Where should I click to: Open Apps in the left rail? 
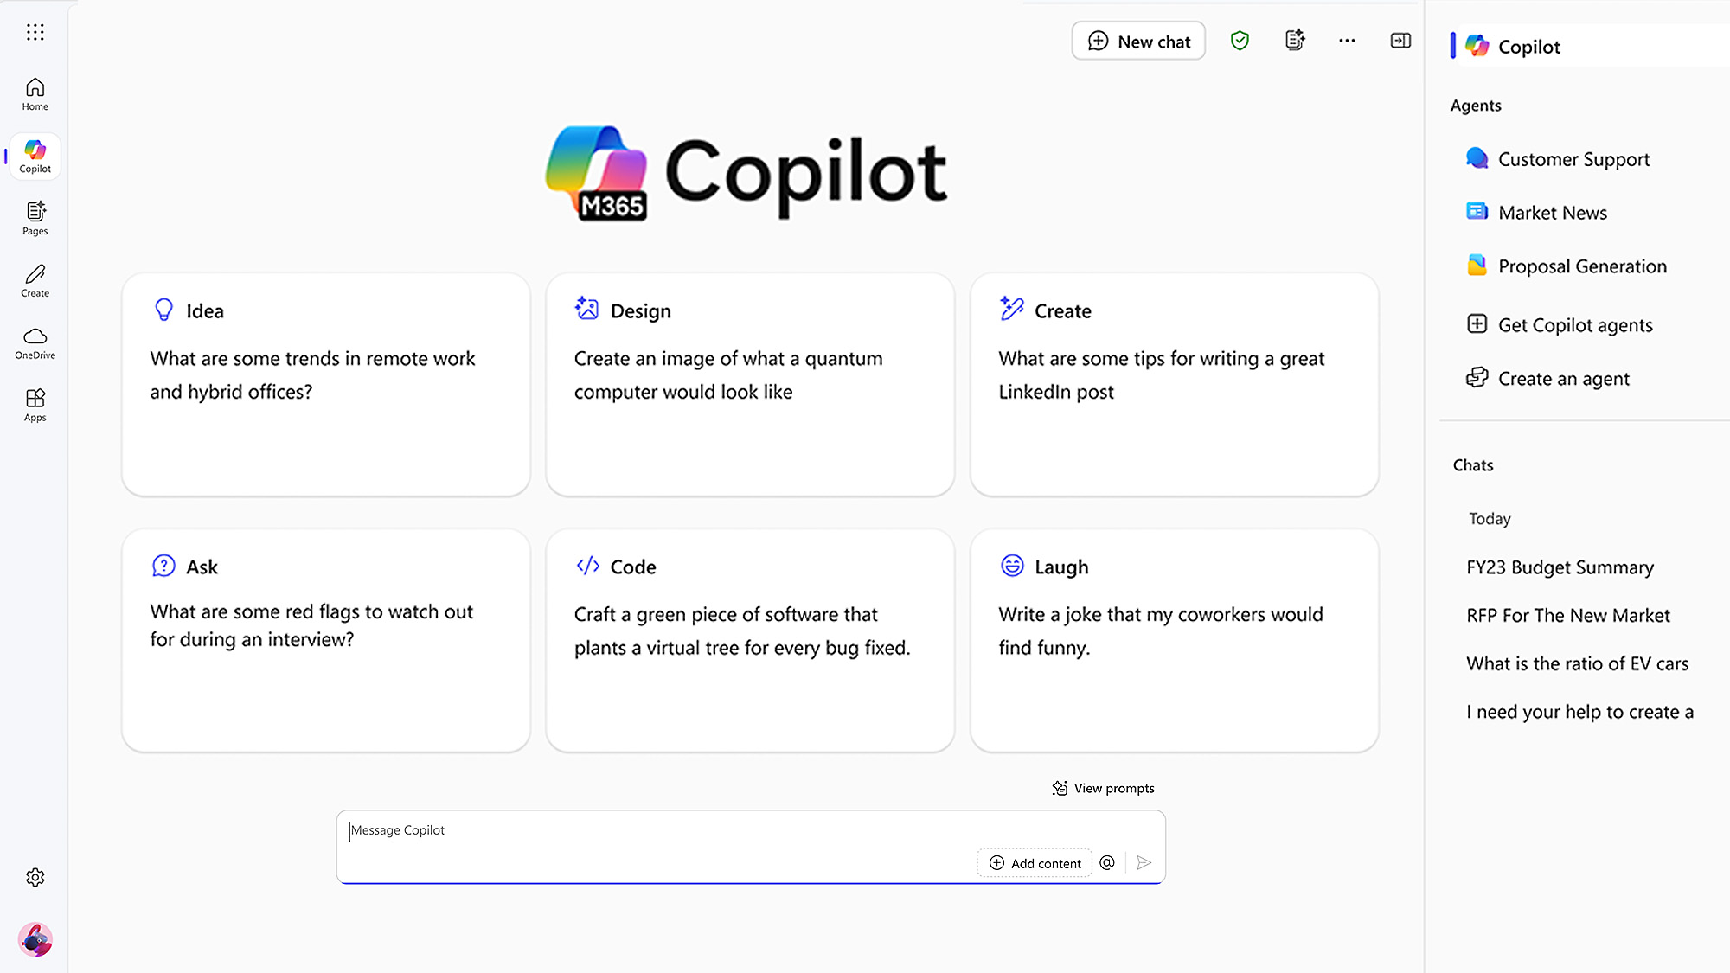coord(35,405)
